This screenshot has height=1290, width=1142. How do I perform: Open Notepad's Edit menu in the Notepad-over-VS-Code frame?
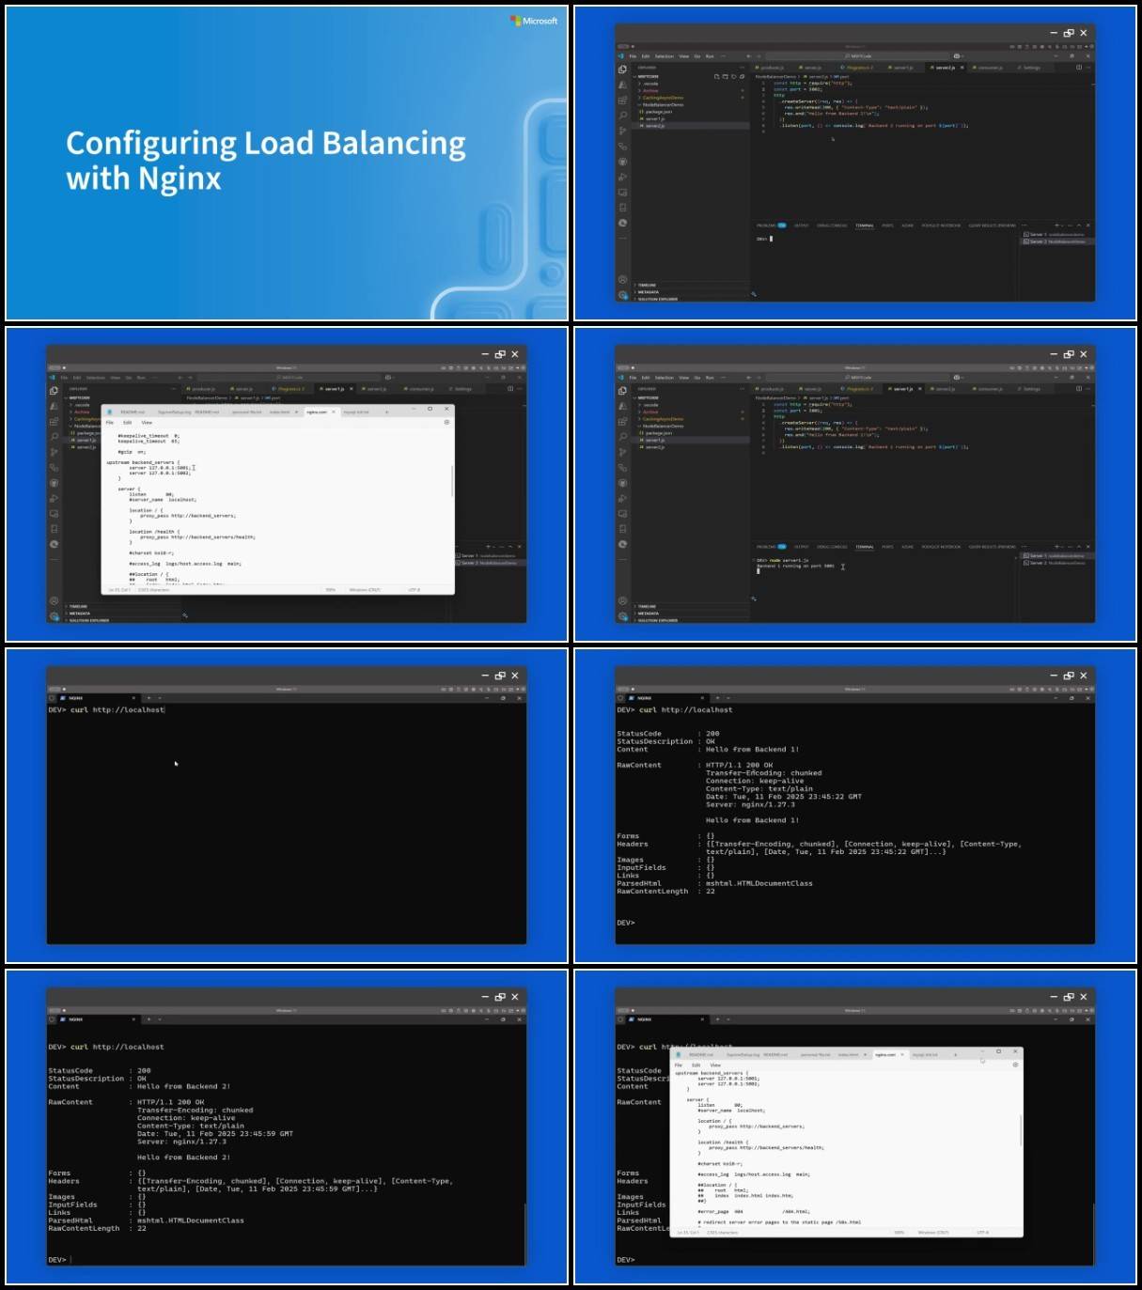pyautogui.click(x=127, y=423)
